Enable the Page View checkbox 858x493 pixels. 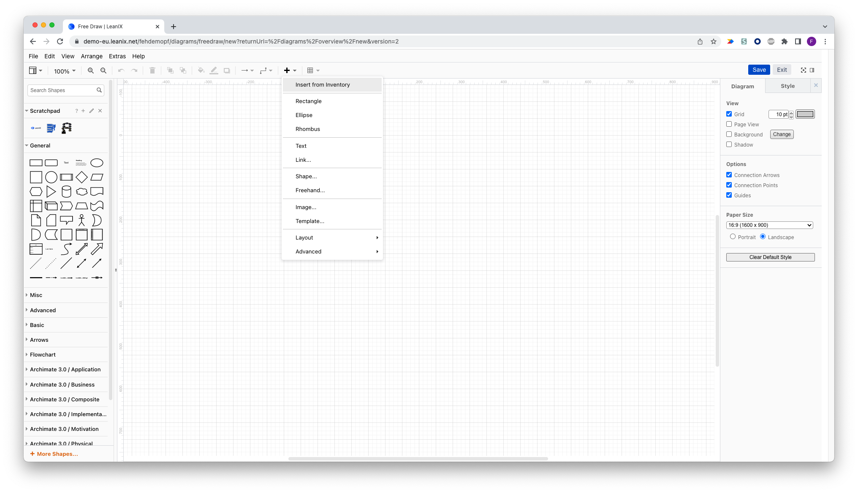click(x=729, y=124)
